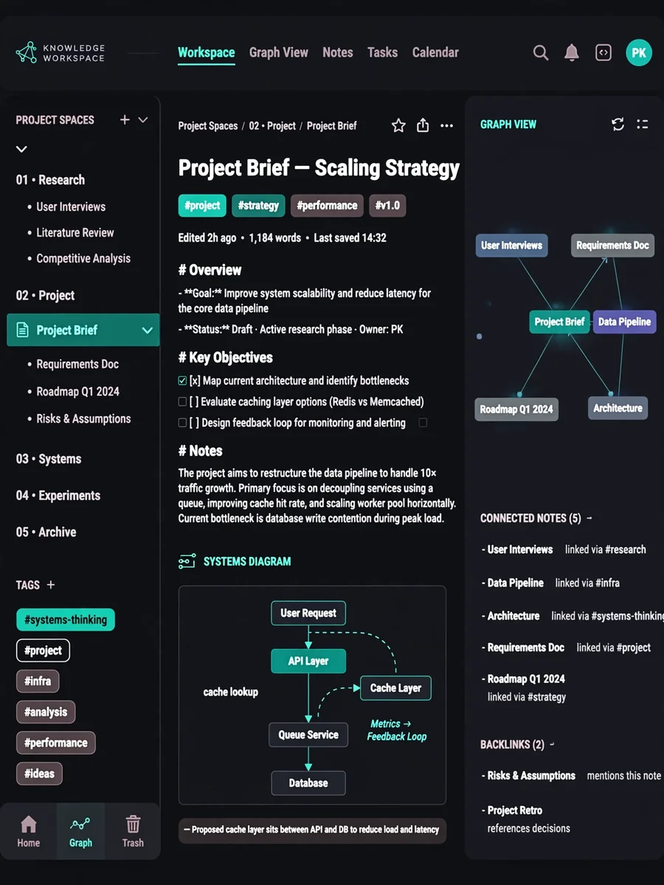This screenshot has width=664, height=885.
Task: Switch to the Graph View tab
Action: coord(279,52)
